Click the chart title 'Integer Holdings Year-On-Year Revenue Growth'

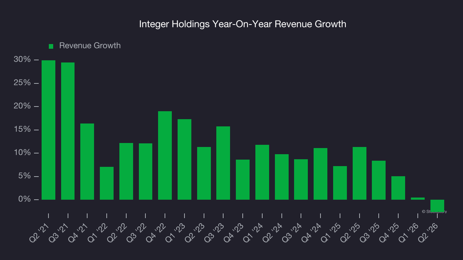tap(243, 24)
